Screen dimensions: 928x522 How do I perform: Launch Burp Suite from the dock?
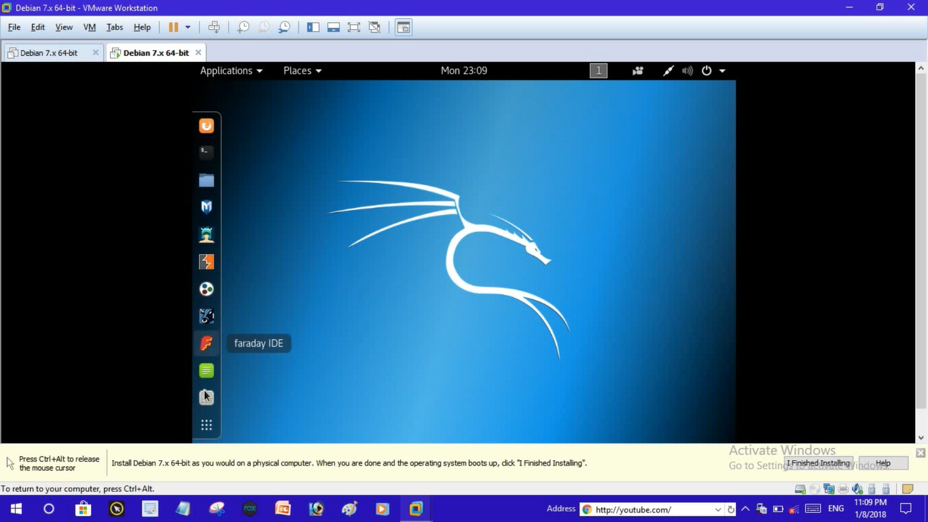click(206, 261)
